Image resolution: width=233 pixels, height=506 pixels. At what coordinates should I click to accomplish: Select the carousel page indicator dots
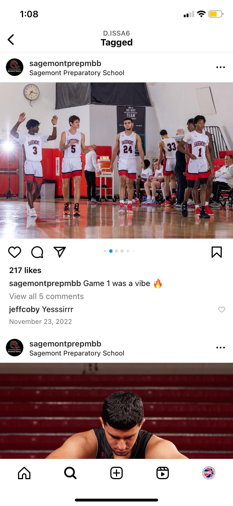[119, 251]
